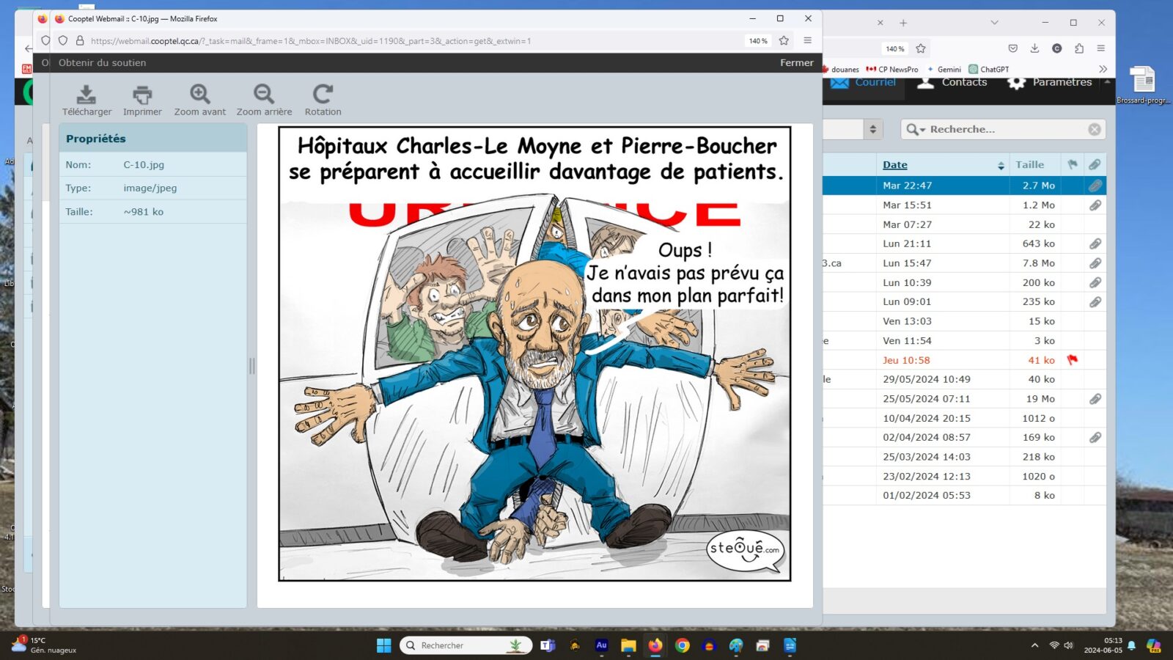
Task: Zoom out using Zoom arrière
Action: click(264, 94)
